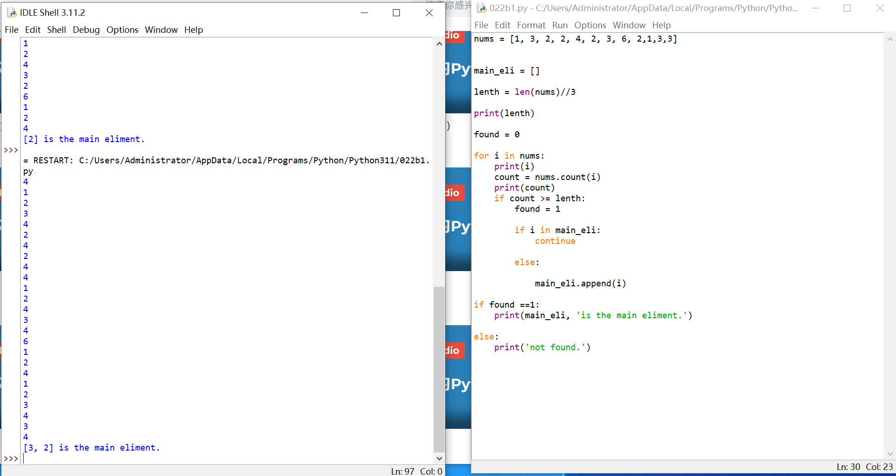
Task: Open Options menu in 022b1.py editor
Action: 590,25
